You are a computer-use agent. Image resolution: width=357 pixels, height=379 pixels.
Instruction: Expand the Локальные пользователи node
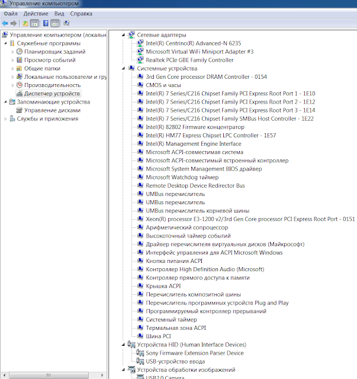point(12,77)
